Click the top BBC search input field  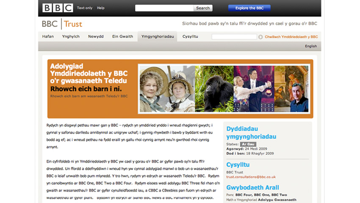coord(164,8)
